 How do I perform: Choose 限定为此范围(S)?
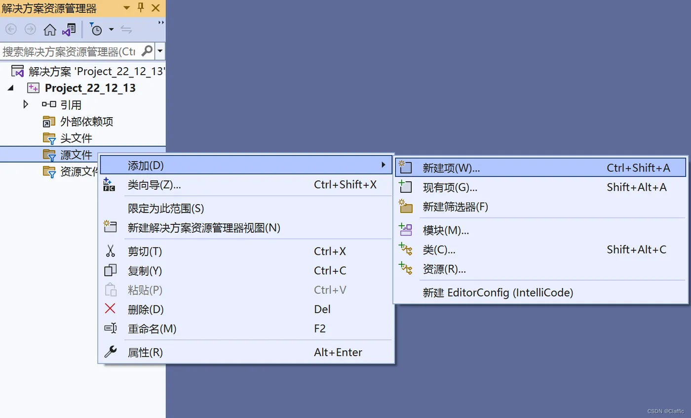pos(246,209)
